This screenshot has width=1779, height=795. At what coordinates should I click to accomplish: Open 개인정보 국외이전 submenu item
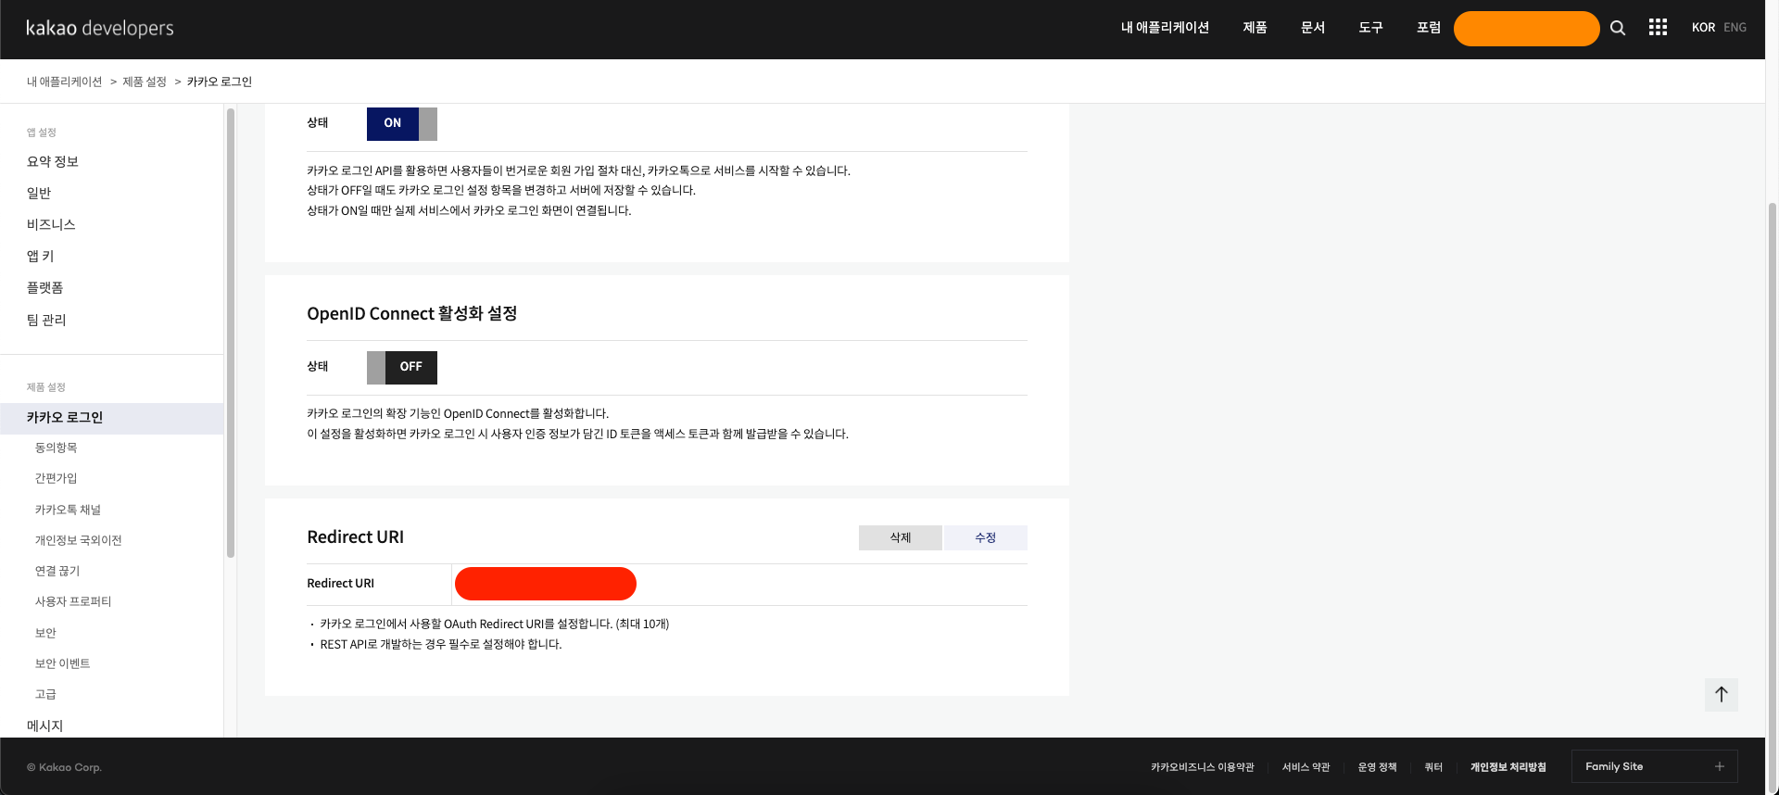tap(78, 540)
